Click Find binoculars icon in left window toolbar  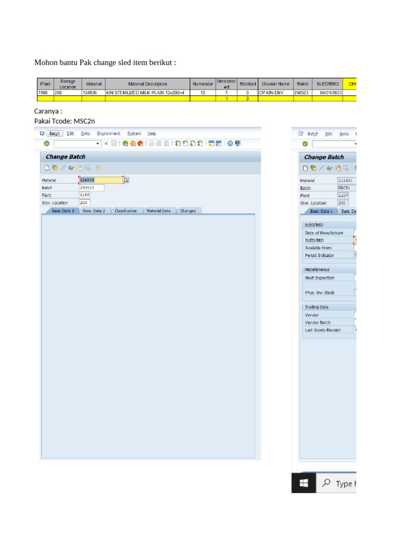pyautogui.click(x=159, y=143)
